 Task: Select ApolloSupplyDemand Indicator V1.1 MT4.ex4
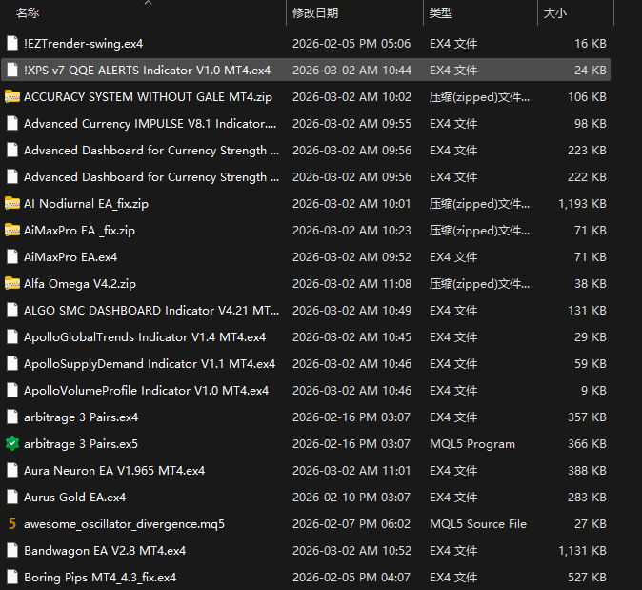[149, 363]
